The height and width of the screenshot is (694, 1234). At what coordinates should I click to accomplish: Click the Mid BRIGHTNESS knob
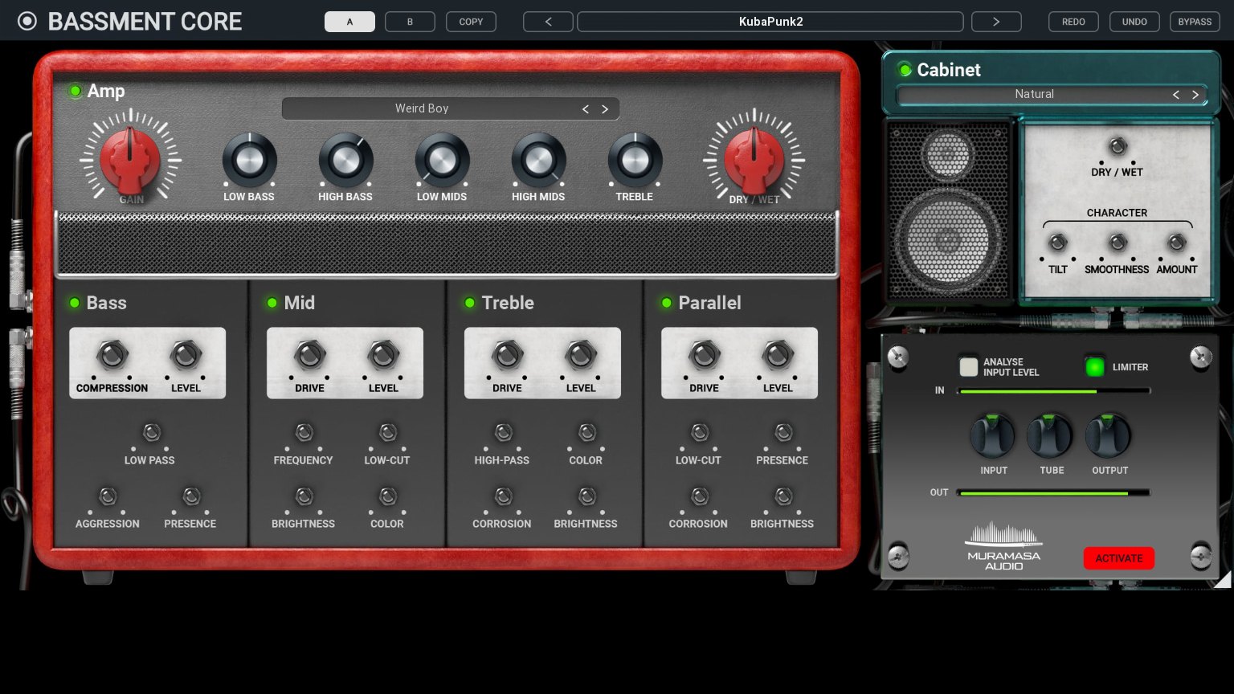click(x=304, y=496)
